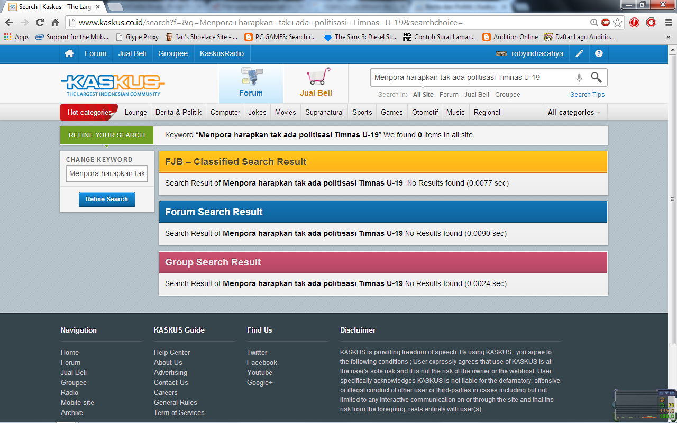Click the KASKUS logo
Screen dimensions: 677x423
(113, 85)
